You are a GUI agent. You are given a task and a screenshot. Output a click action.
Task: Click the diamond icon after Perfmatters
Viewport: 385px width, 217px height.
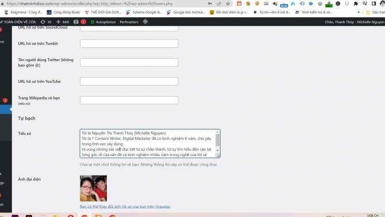145,22
